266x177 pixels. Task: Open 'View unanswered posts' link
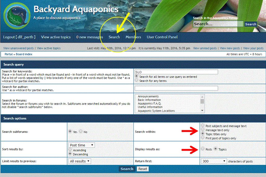(x=19, y=48)
